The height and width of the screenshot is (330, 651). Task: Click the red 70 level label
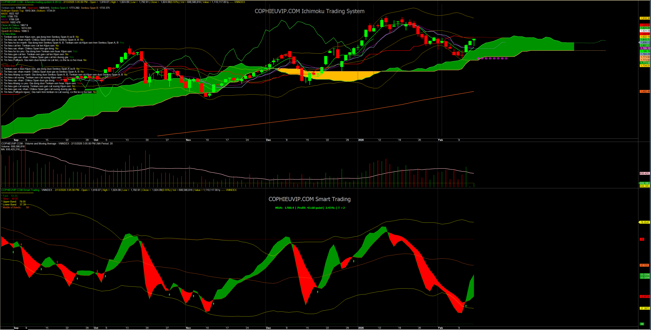tap(642, 239)
